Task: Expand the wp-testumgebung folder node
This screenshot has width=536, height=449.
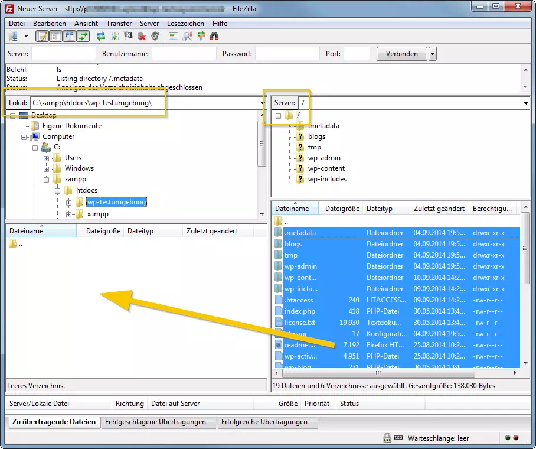Action: [68, 203]
